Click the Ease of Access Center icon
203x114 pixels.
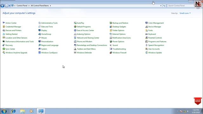click(x=75, y=30)
